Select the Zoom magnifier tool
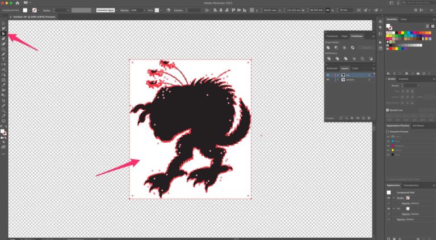 tap(3, 111)
